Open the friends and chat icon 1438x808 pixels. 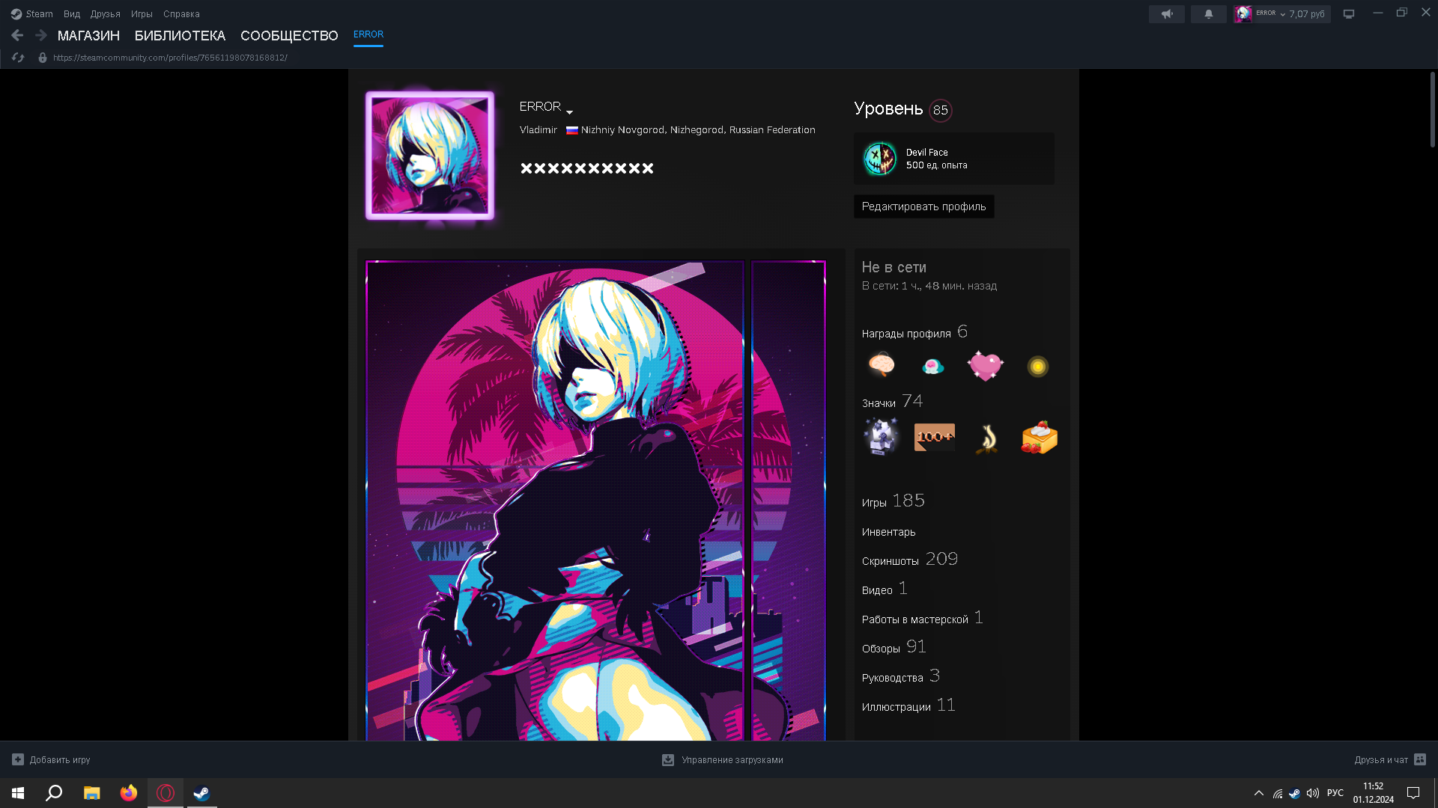tap(1420, 759)
